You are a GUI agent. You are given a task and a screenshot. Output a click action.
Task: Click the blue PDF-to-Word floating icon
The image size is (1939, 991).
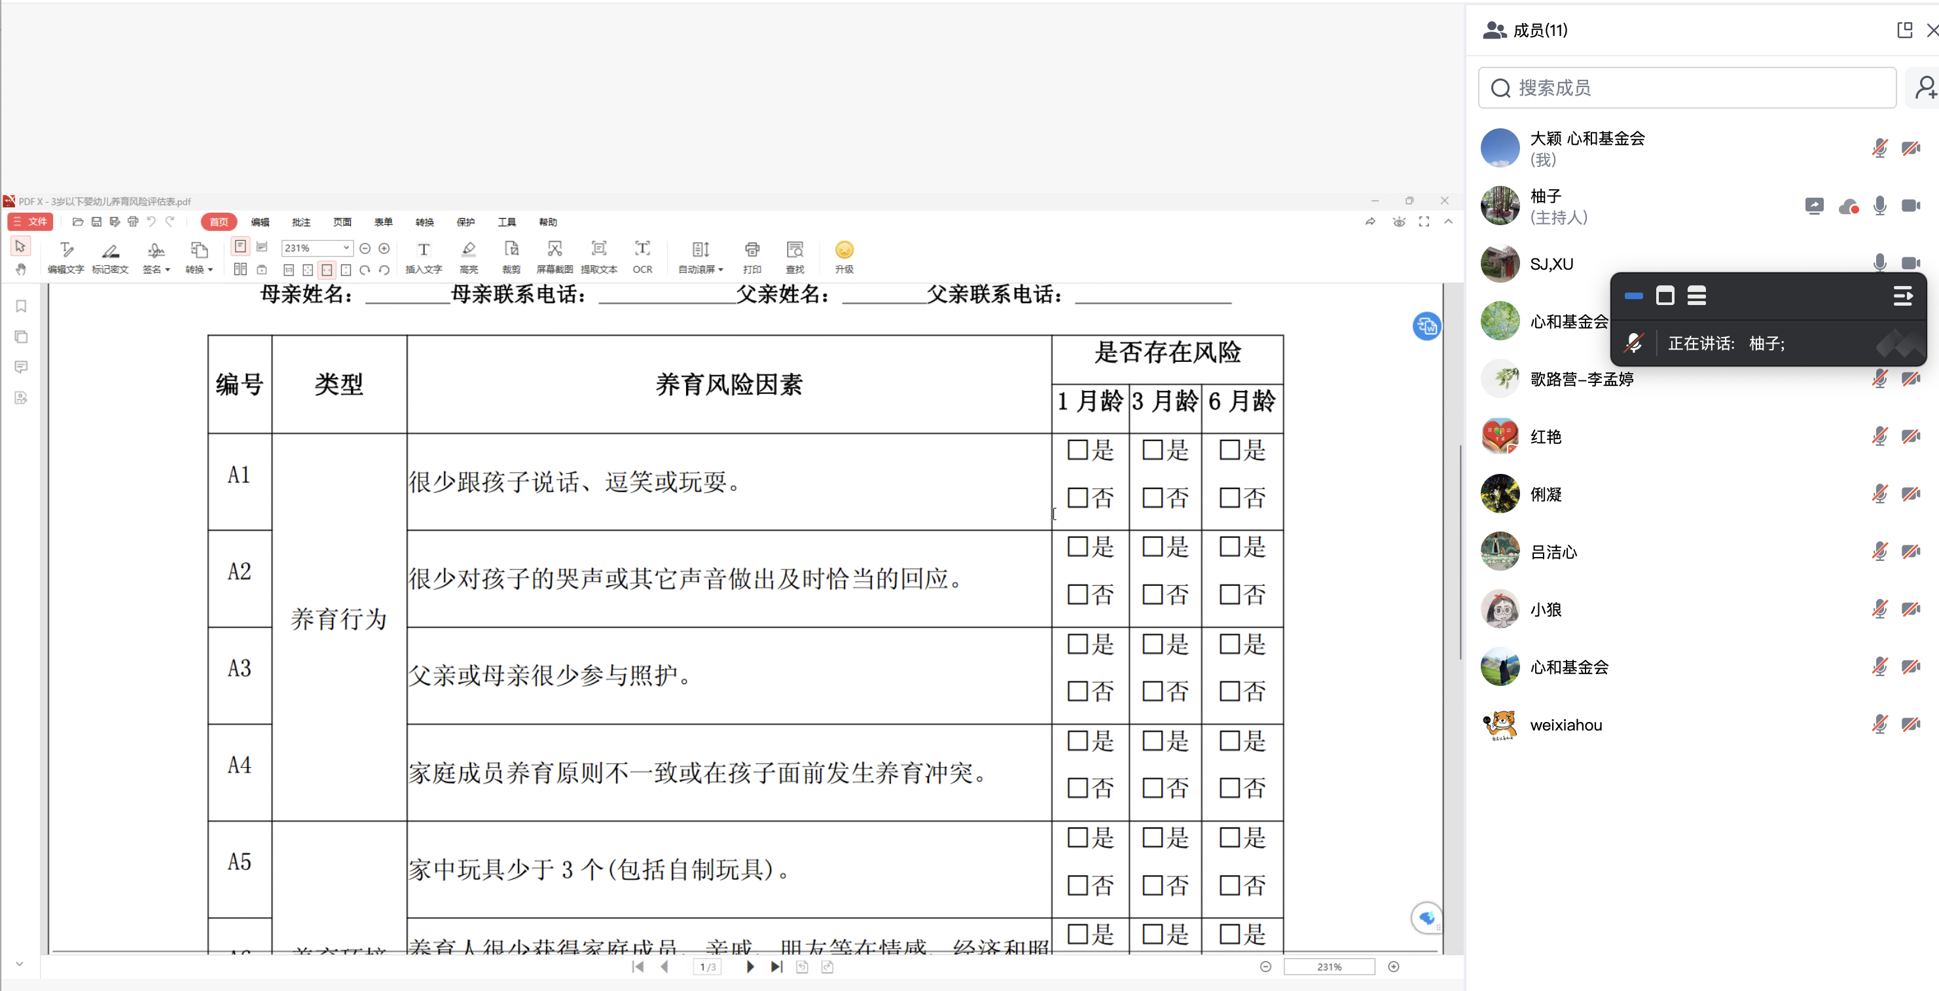point(1426,326)
